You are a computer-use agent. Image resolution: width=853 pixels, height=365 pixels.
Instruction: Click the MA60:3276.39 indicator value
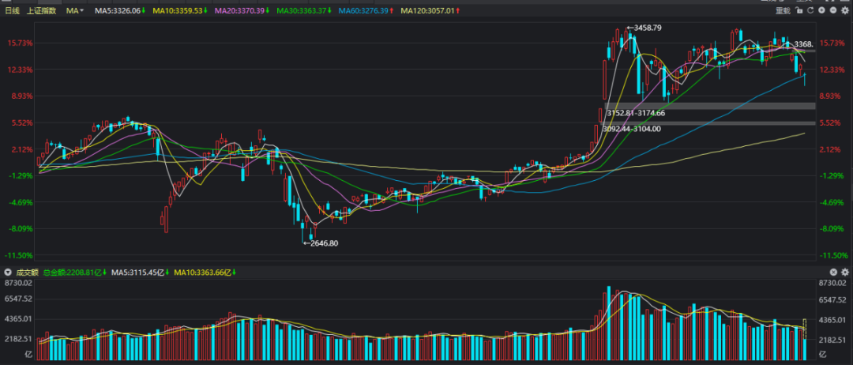coord(366,11)
